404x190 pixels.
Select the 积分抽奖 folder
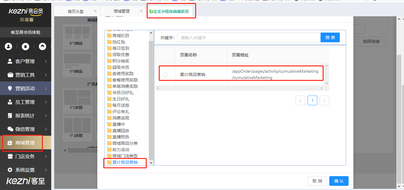coord(118,61)
